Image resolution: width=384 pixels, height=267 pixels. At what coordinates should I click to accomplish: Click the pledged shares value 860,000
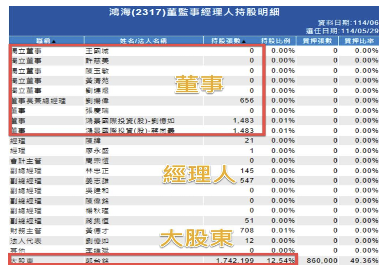coord(322,261)
